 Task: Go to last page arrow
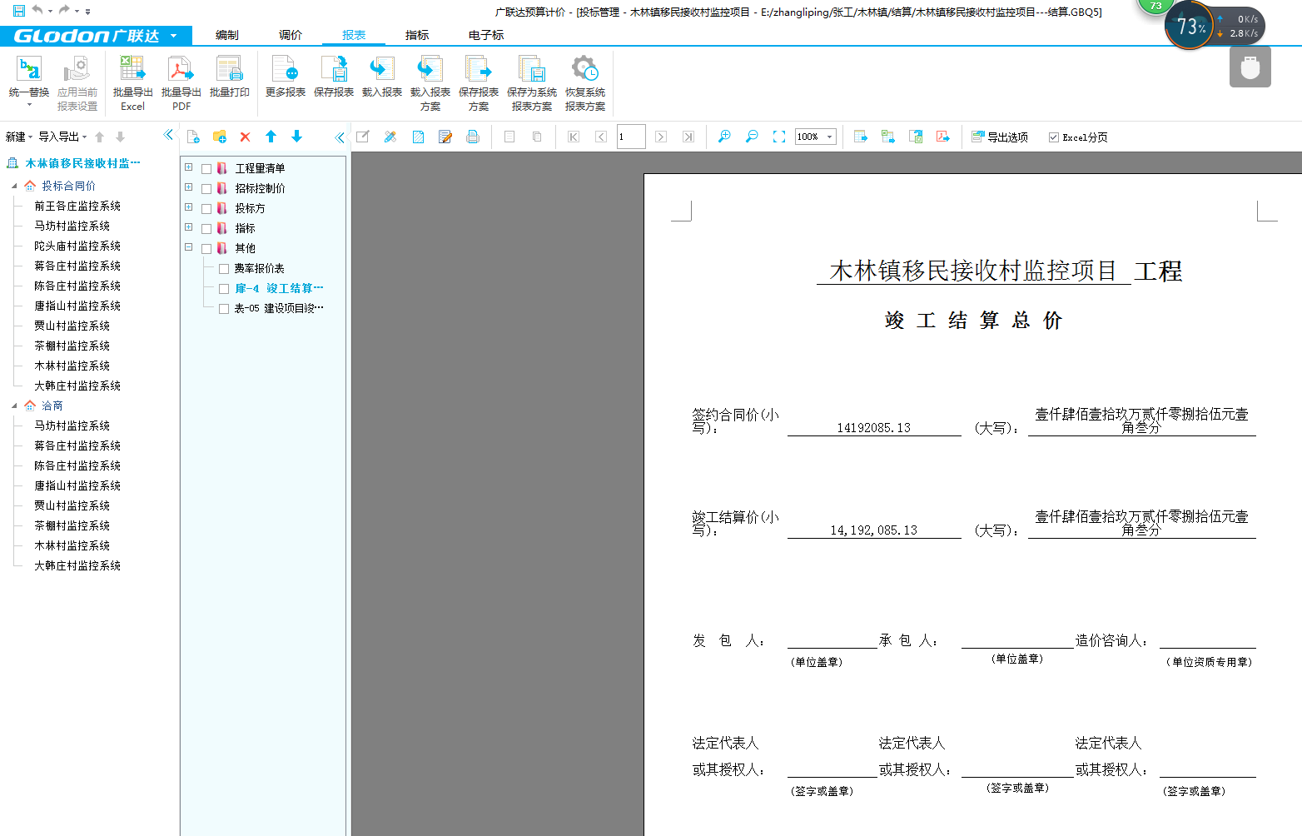[688, 137]
